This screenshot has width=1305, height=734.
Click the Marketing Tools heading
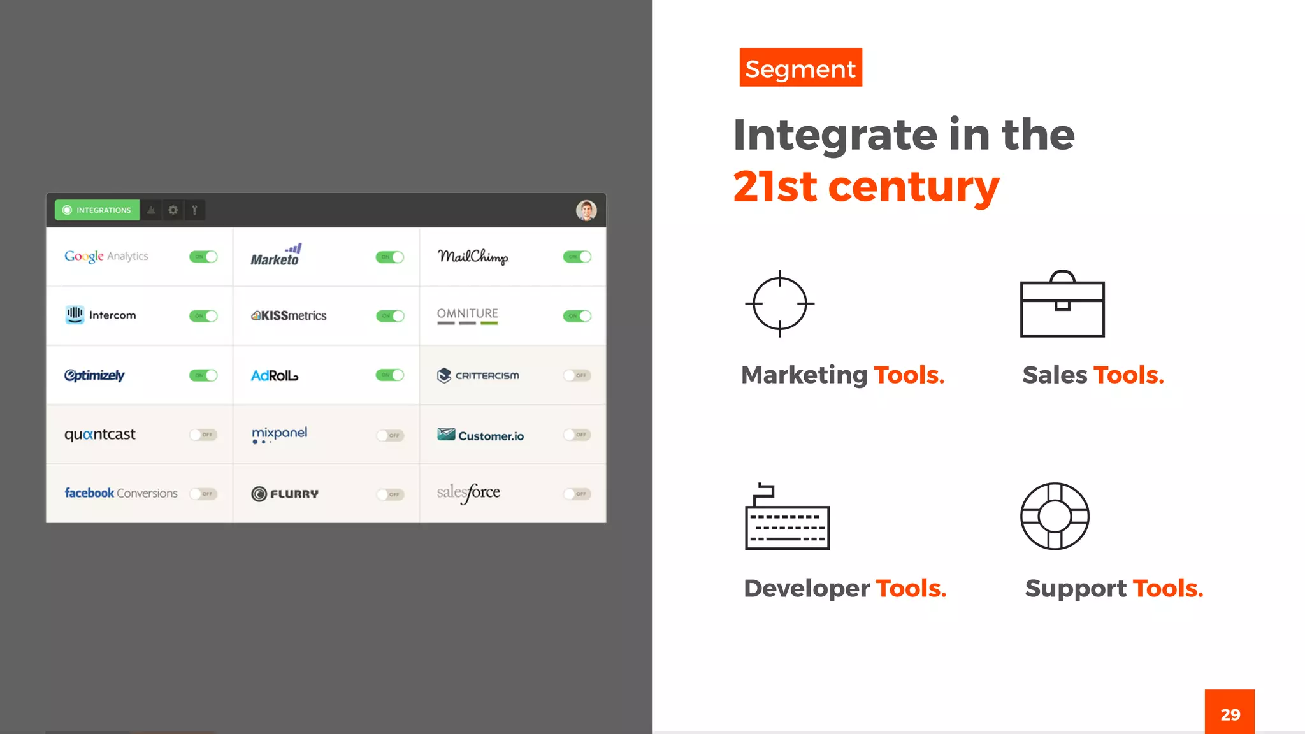coord(842,375)
